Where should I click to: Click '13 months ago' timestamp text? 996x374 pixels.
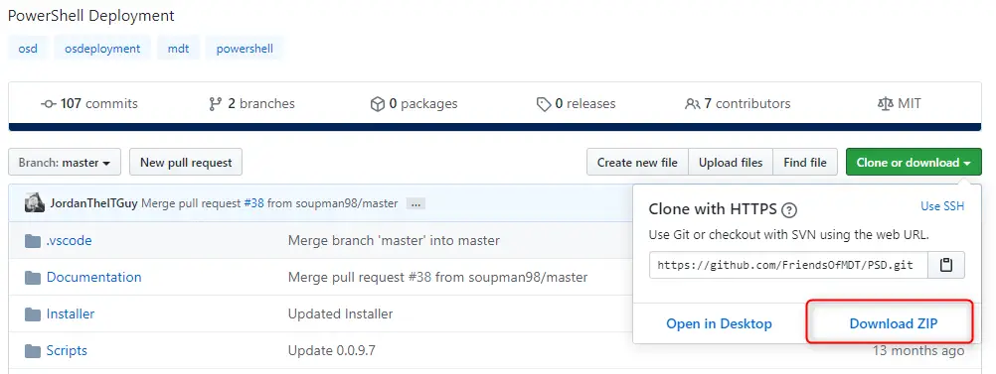pyautogui.click(x=918, y=350)
